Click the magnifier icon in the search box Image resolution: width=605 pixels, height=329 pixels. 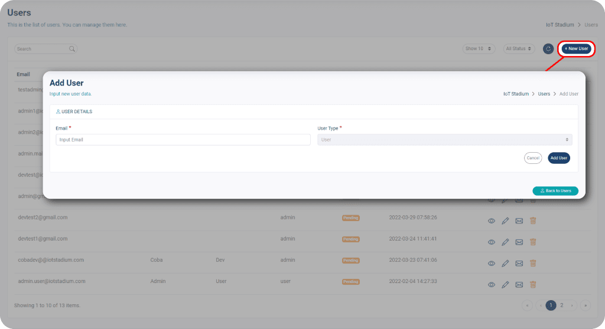point(72,49)
